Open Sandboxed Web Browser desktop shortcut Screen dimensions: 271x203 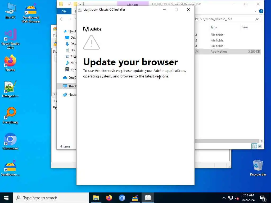[31, 13]
